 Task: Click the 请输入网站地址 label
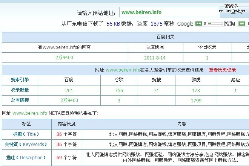(x=97, y=13)
